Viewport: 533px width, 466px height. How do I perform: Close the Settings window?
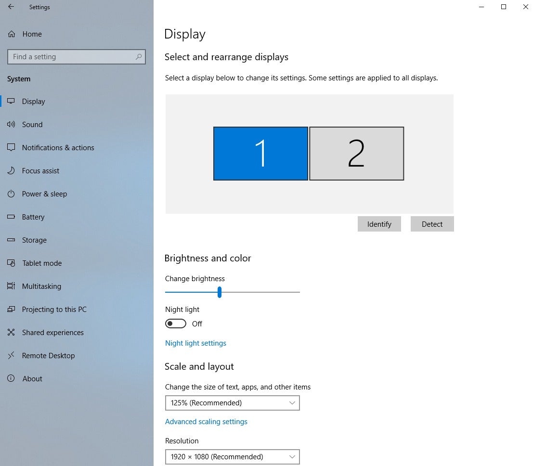[x=525, y=7]
